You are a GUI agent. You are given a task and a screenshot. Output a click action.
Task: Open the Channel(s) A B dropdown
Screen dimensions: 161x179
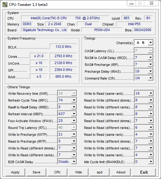(150, 43)
